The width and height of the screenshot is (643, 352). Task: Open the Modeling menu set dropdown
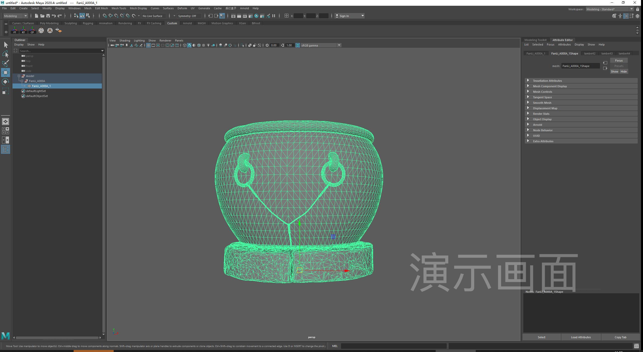click(16, 16)
